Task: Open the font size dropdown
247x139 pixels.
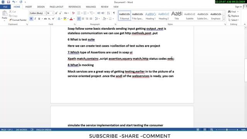Action: pyautogui.click(x=53, y=13)
